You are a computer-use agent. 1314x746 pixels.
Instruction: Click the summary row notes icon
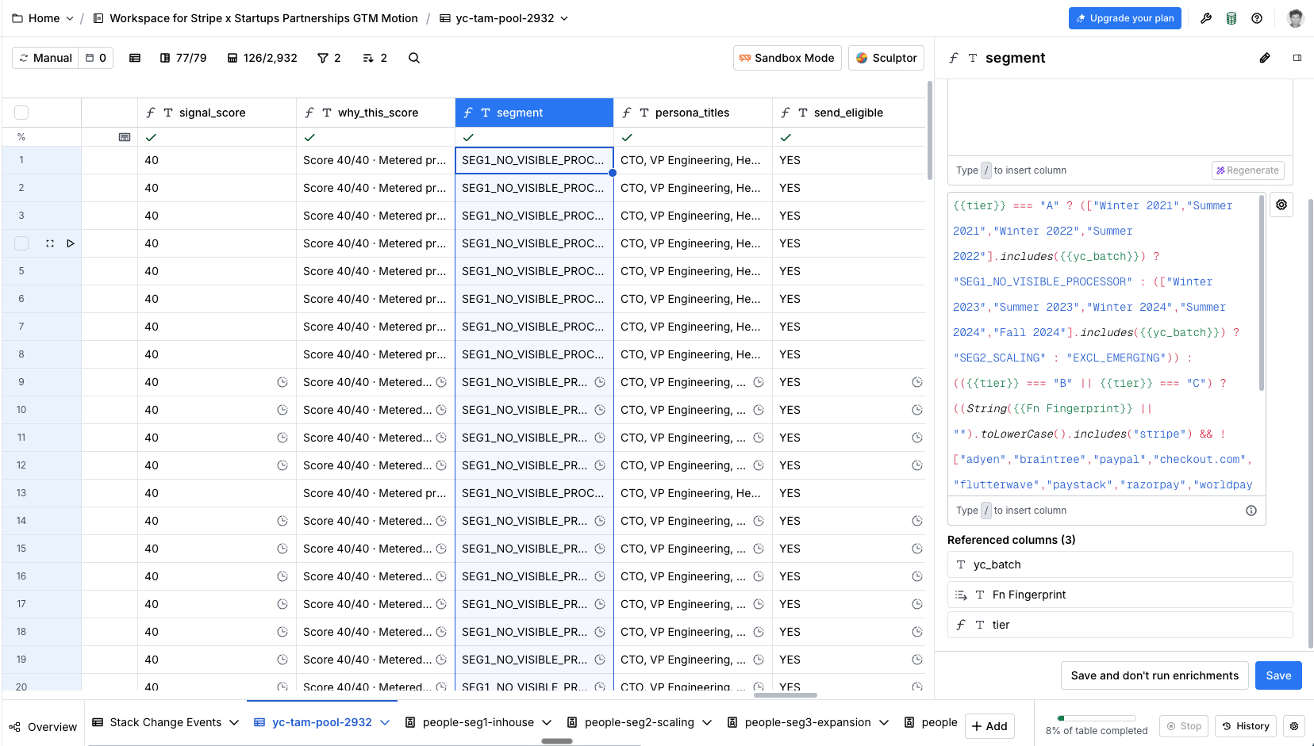125,137
